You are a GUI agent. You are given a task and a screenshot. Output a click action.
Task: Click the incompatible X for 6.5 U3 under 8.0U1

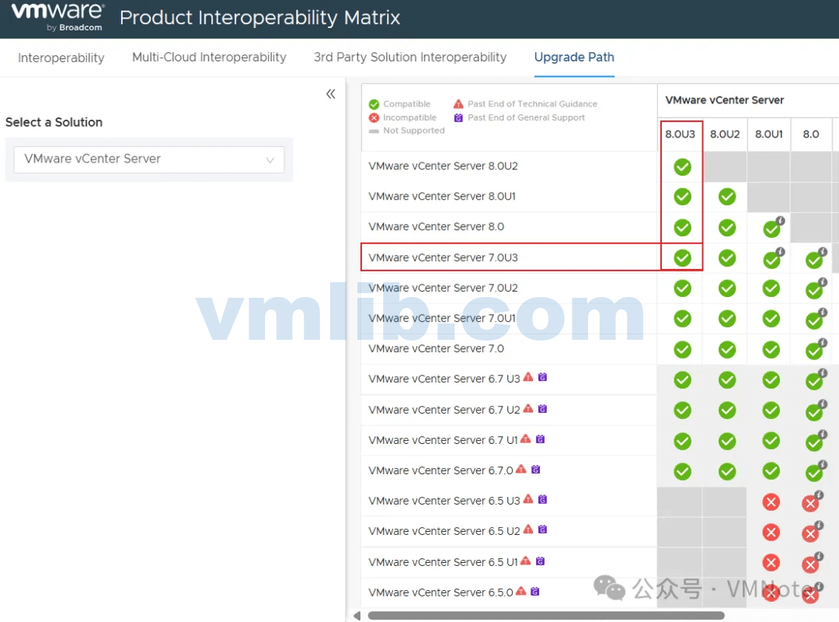tap(771, 502)
